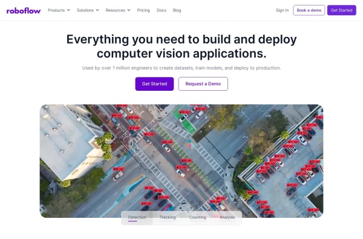Click the purple Get Started hero button

pos(154,84)
